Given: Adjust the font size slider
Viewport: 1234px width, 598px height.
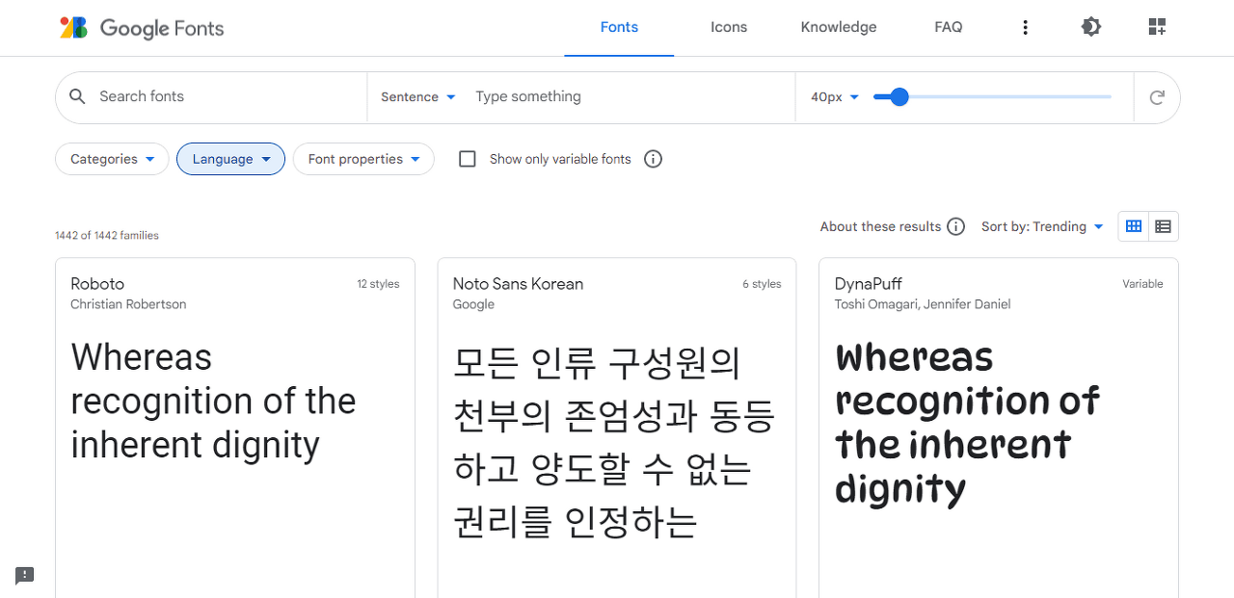Looking at the screenshot, I should tap(899, 96).
